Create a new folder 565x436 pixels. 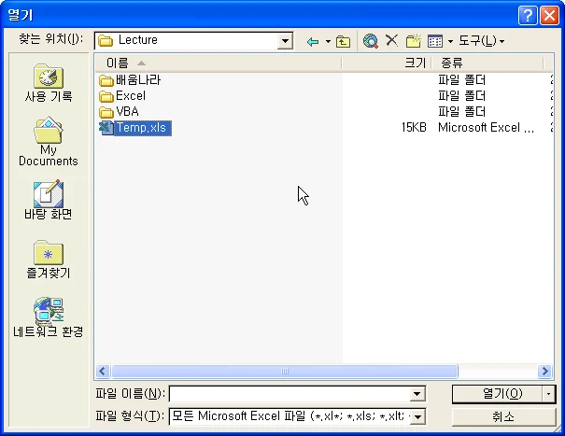414,41
